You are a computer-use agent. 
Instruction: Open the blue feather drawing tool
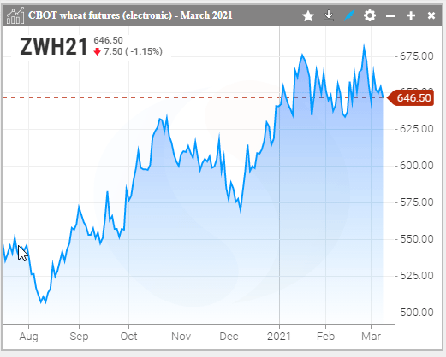349,15
